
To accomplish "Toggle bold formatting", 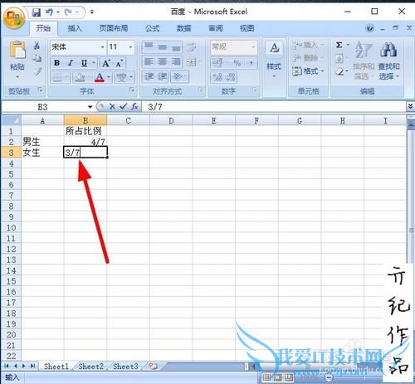I will [56, 63].
